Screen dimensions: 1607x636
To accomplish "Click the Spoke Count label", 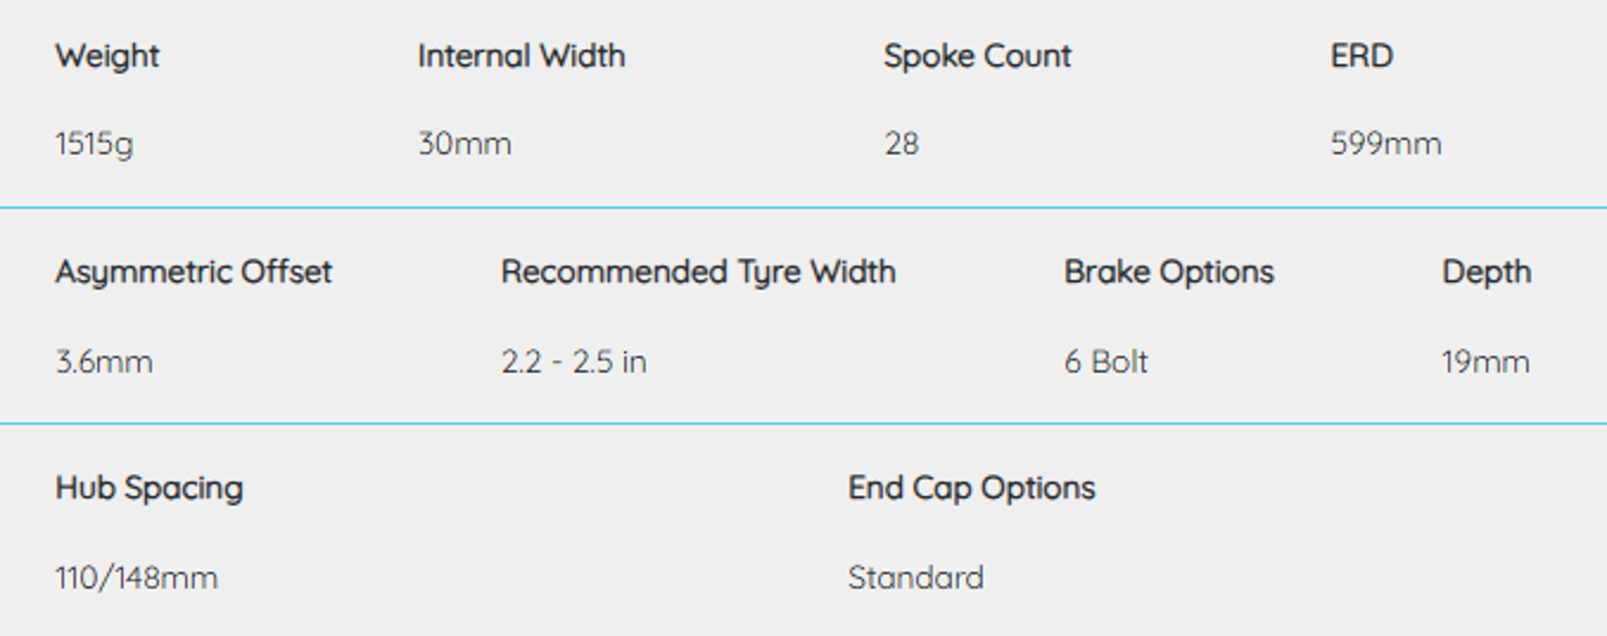I will 978,56.
